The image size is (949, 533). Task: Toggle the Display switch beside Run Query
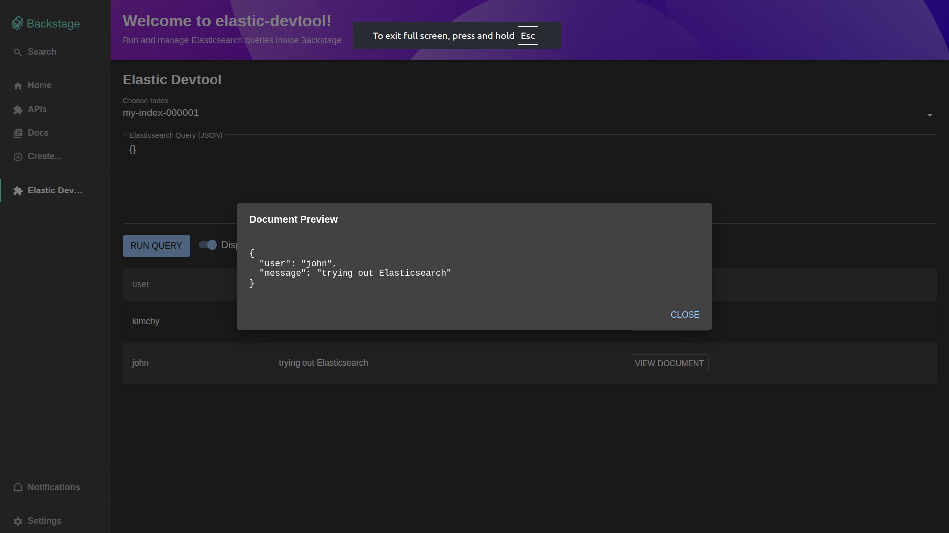tap(208, 245)
